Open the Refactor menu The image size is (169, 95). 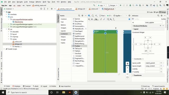[x=38, y=2]
